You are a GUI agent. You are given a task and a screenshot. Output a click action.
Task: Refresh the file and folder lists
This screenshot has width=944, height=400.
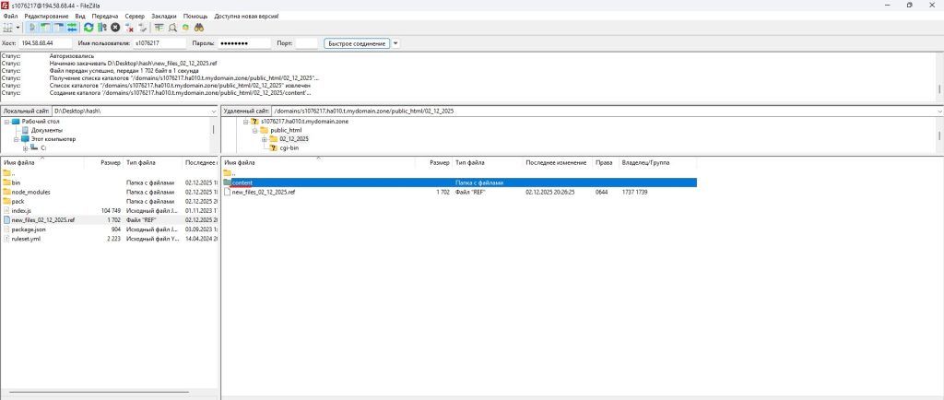[88, 29]
